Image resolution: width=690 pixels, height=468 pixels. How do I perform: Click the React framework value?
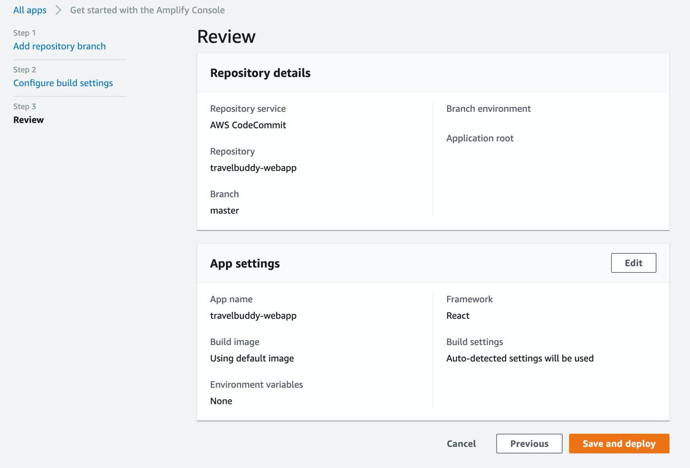pyautogui.click(x=458, y=315)
